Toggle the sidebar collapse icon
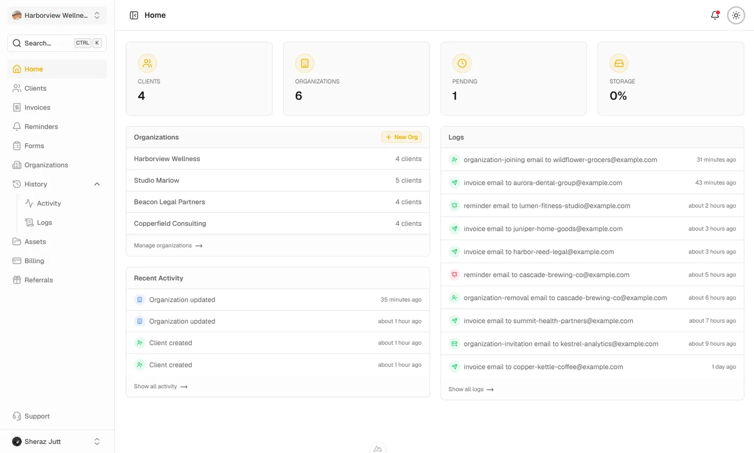 pyautogui.click(x=134, y=15)
